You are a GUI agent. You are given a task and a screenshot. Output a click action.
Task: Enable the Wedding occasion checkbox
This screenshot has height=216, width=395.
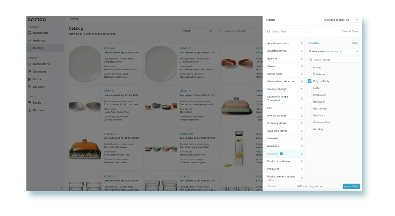309,129
